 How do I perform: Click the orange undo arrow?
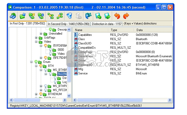coord(117,16)
